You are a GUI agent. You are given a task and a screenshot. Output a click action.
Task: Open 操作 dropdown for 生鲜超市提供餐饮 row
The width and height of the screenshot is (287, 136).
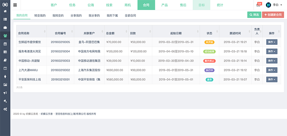[x=272, y=42]
